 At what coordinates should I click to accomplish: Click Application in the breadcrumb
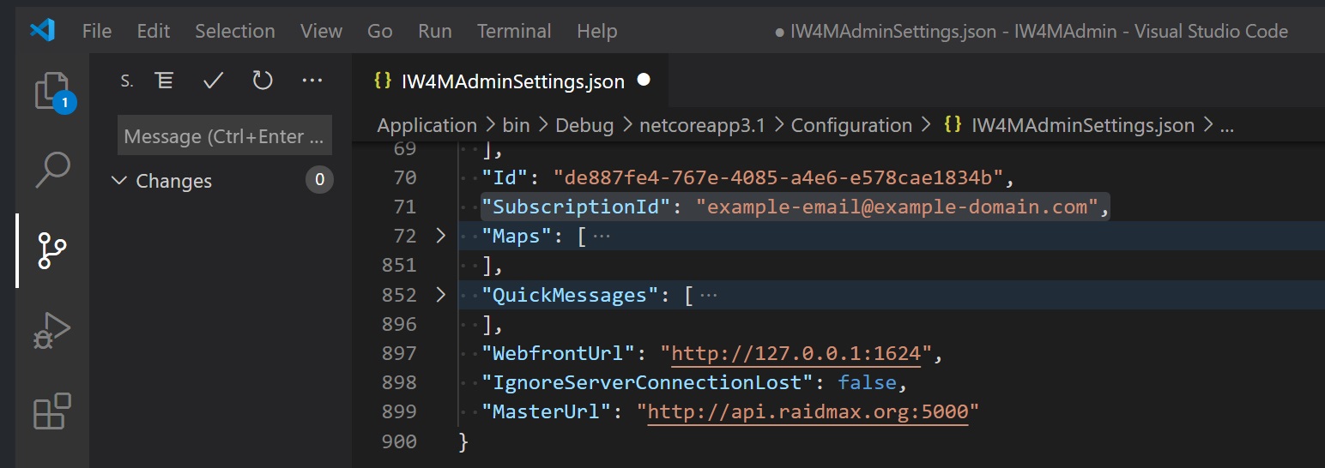427,125
